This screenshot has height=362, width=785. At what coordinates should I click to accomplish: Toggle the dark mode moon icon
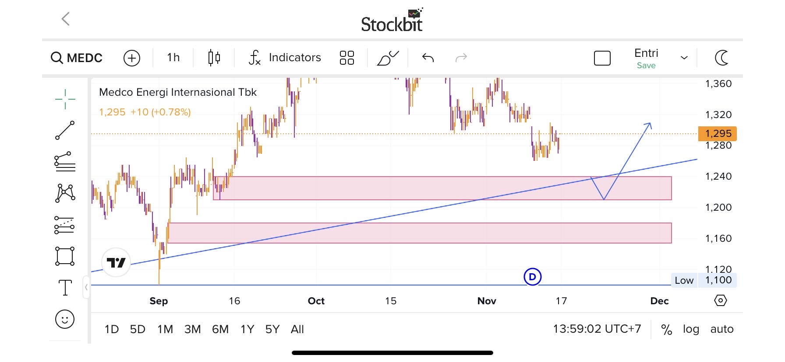coord(721,58)
